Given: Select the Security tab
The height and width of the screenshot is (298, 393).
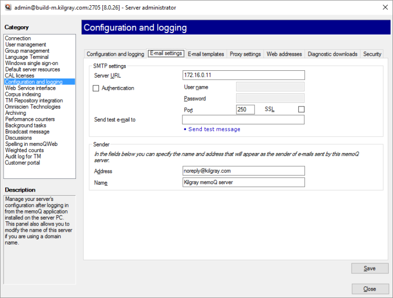Looking at the screenshot, I should [x=372, y=54].
